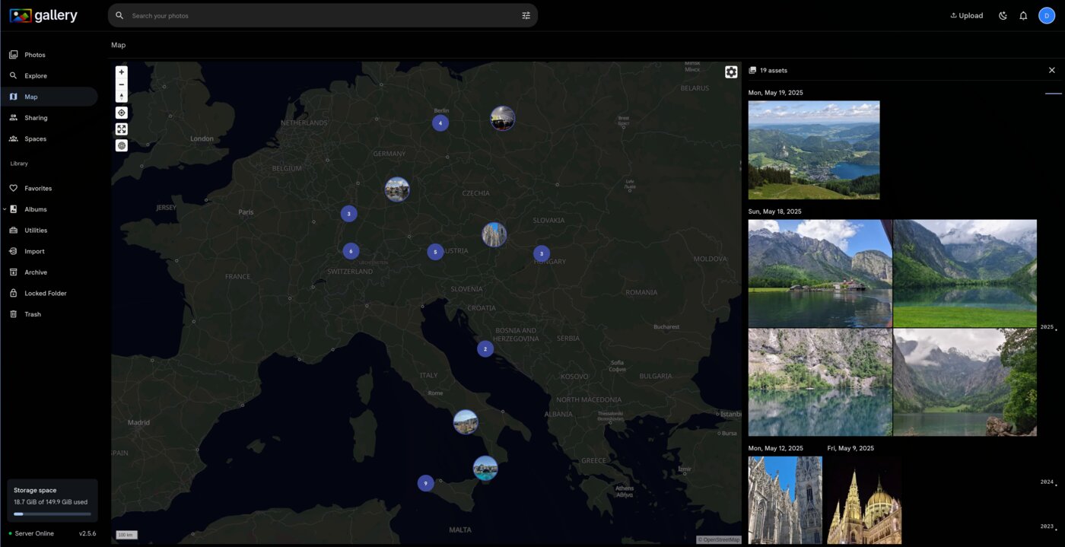1065x547 pixels.
Task: Collapse the Albums section in the sidebar
Action: (5, 208)
